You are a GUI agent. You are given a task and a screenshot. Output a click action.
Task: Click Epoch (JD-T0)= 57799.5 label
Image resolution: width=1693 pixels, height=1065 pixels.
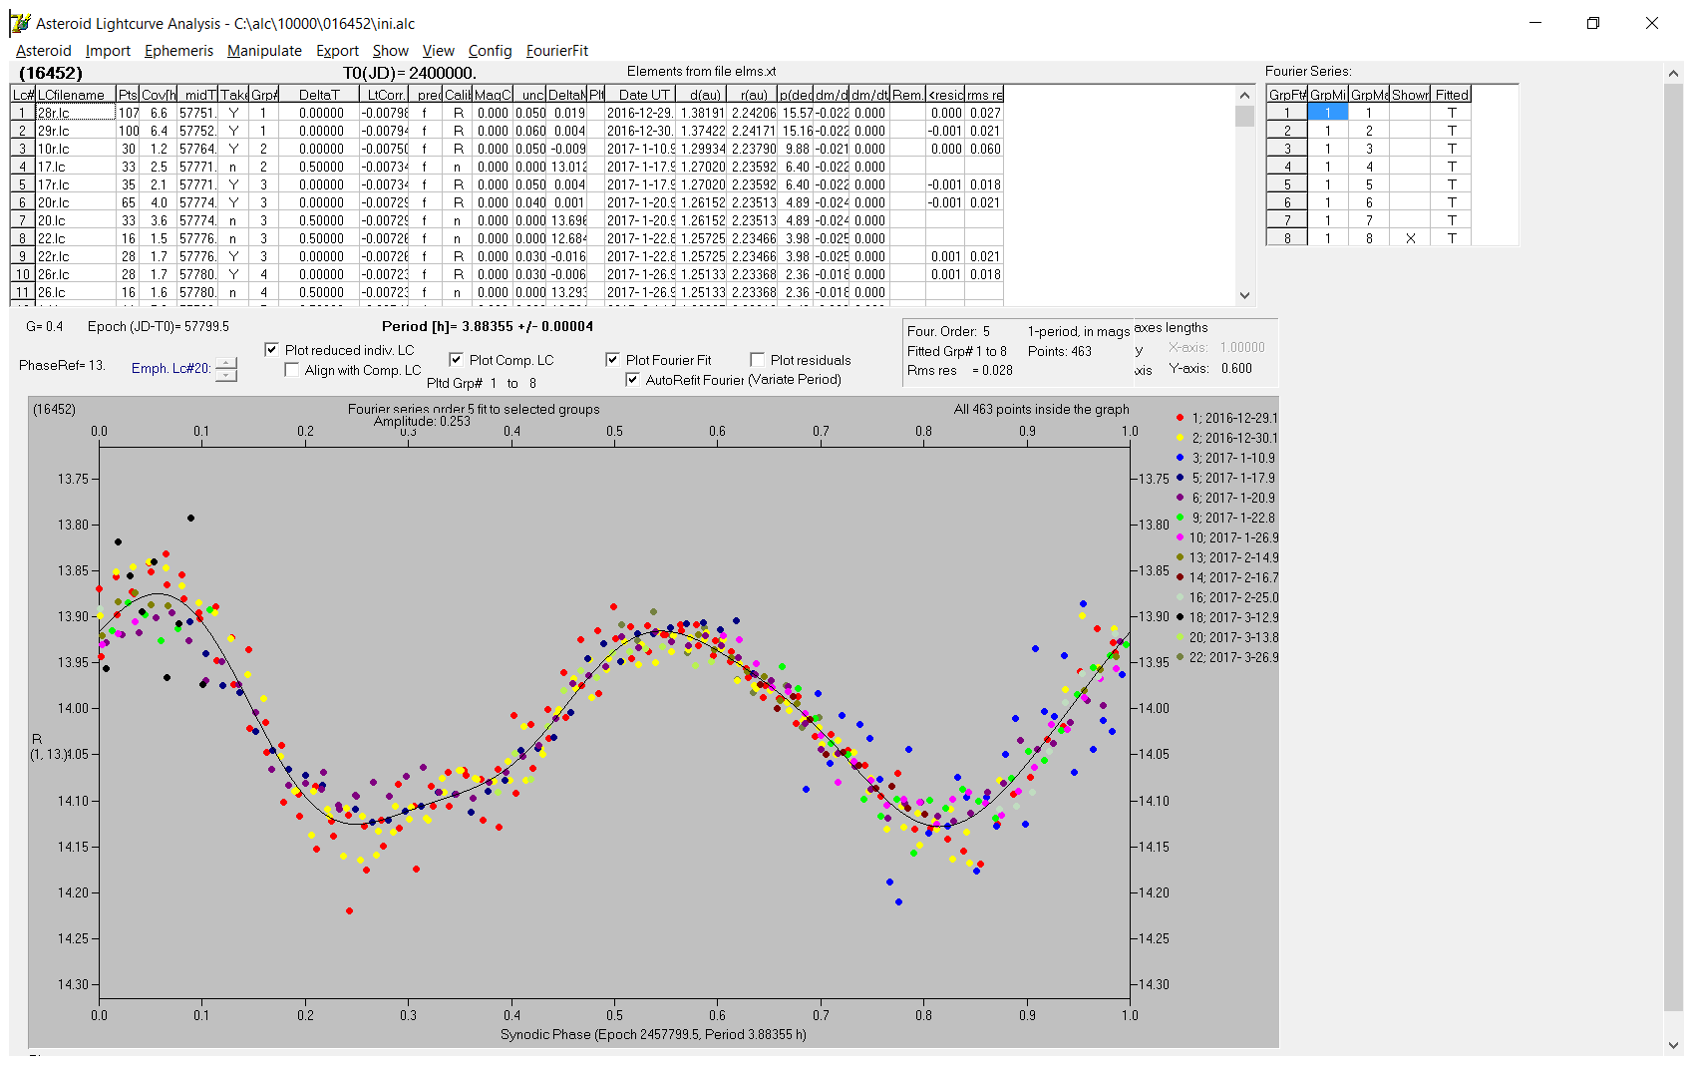159,326
